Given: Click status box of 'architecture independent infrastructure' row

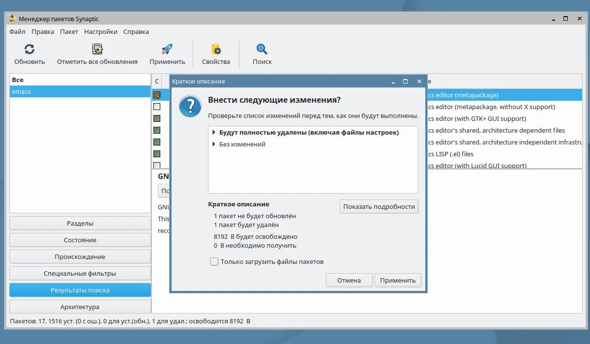Looking at the screenshot, I should [x=157, y=142].
